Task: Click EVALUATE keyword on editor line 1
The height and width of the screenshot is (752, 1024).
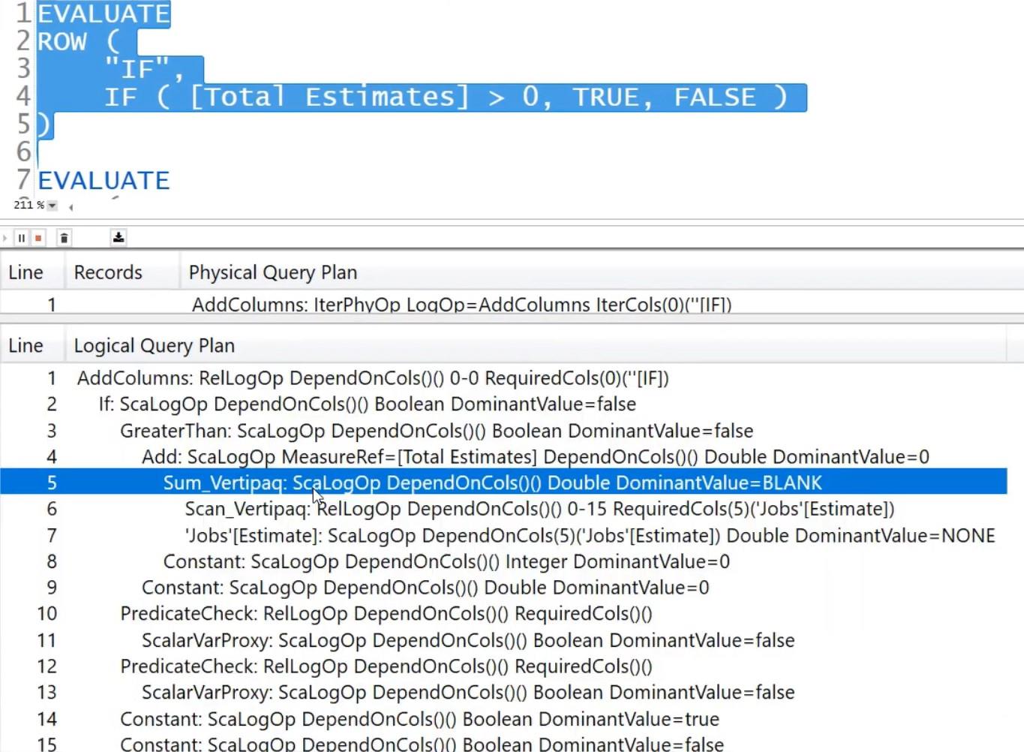Action: [104, 14]
